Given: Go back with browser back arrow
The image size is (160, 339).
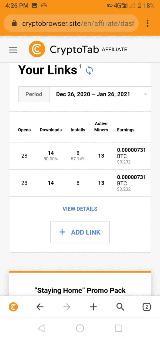Looking at the screenshot, I should click(x=40, y=307).
